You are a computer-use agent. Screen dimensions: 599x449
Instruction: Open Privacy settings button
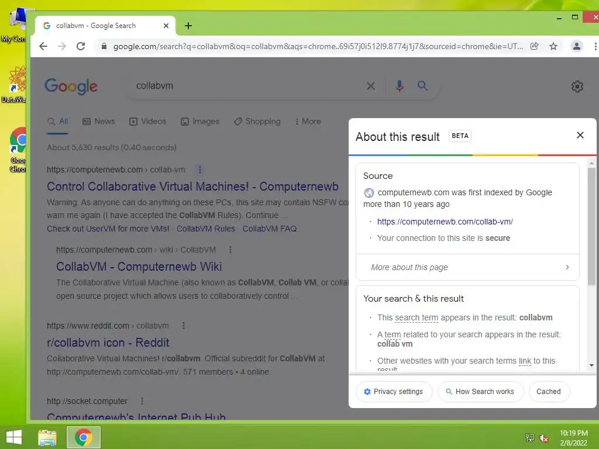[394, 391]
